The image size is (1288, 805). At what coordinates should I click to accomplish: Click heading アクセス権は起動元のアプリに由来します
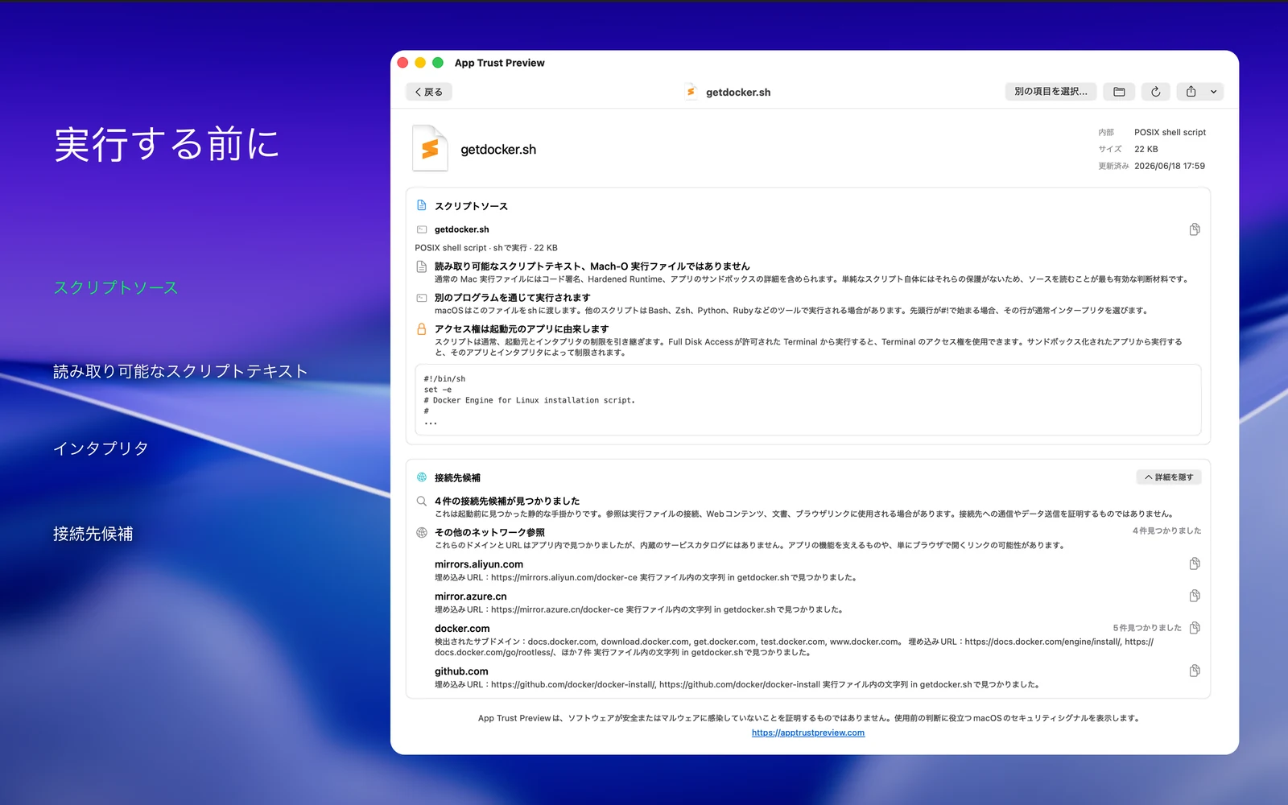tap(522, 329)
